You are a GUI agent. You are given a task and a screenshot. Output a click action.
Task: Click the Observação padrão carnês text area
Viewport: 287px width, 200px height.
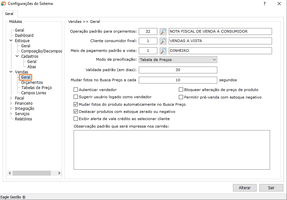(172, 150)
